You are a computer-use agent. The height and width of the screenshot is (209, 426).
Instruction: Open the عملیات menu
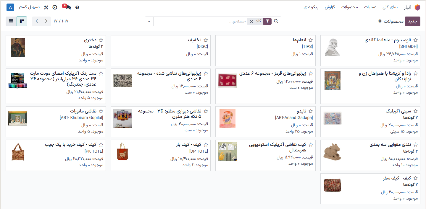[371, 7]
